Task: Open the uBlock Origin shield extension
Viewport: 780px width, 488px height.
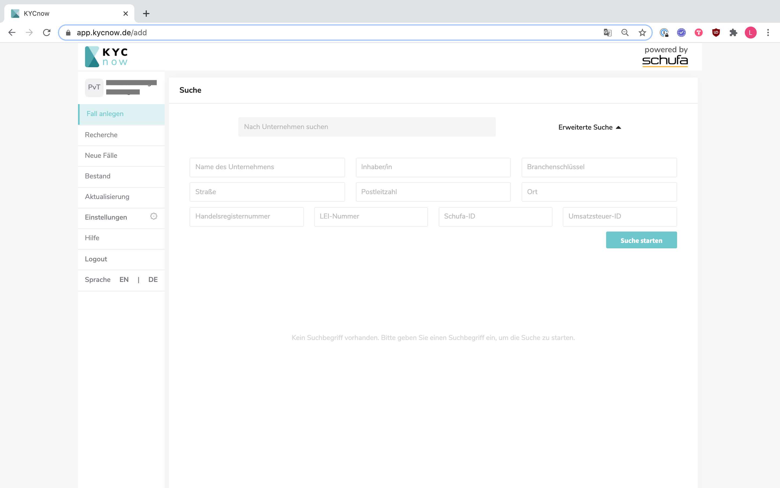Action: coord(716,33)
